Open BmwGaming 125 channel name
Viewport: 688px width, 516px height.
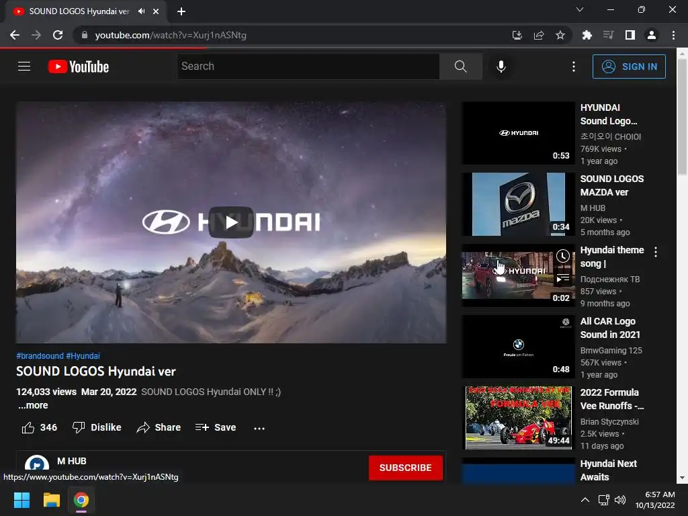(611, 350)
